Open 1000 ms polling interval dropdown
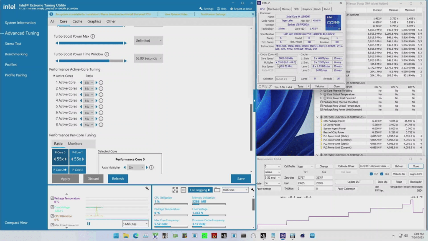Image resolution: width=428 pixels, height=241 pixels. [x=235, y=190]
